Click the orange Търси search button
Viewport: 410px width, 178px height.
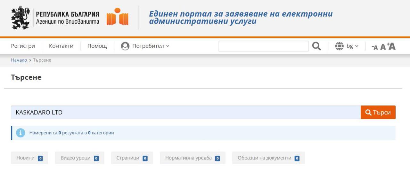pyautogui.click(x=378, y=112)
